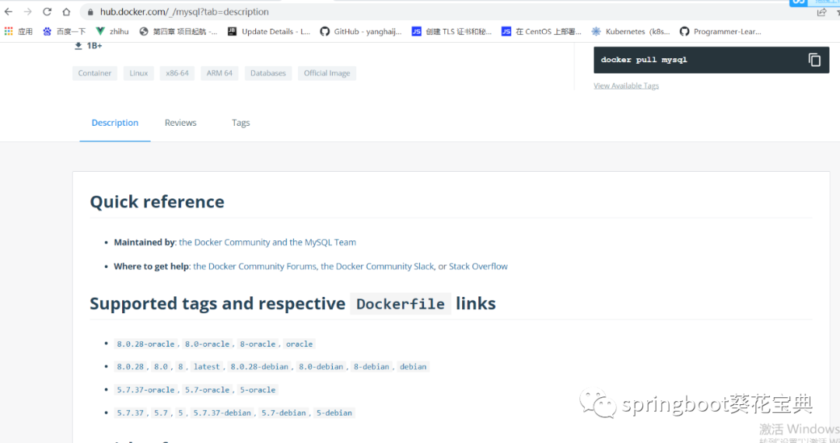840x443 pixels.
Task: Open the 8.0.28-oracle tag link
Action: pyautogui.click(x=145, y=344)
